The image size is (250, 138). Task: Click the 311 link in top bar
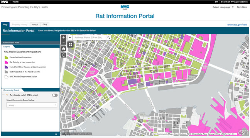[x=216, y=2]
